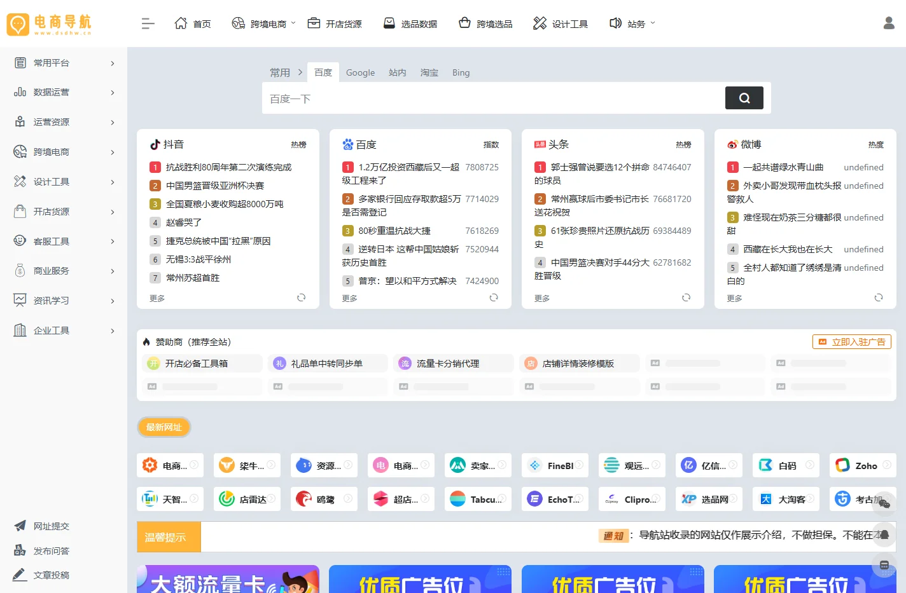Open the 亿信 site tile
This screenshot has width=906, height=593.
709,465
